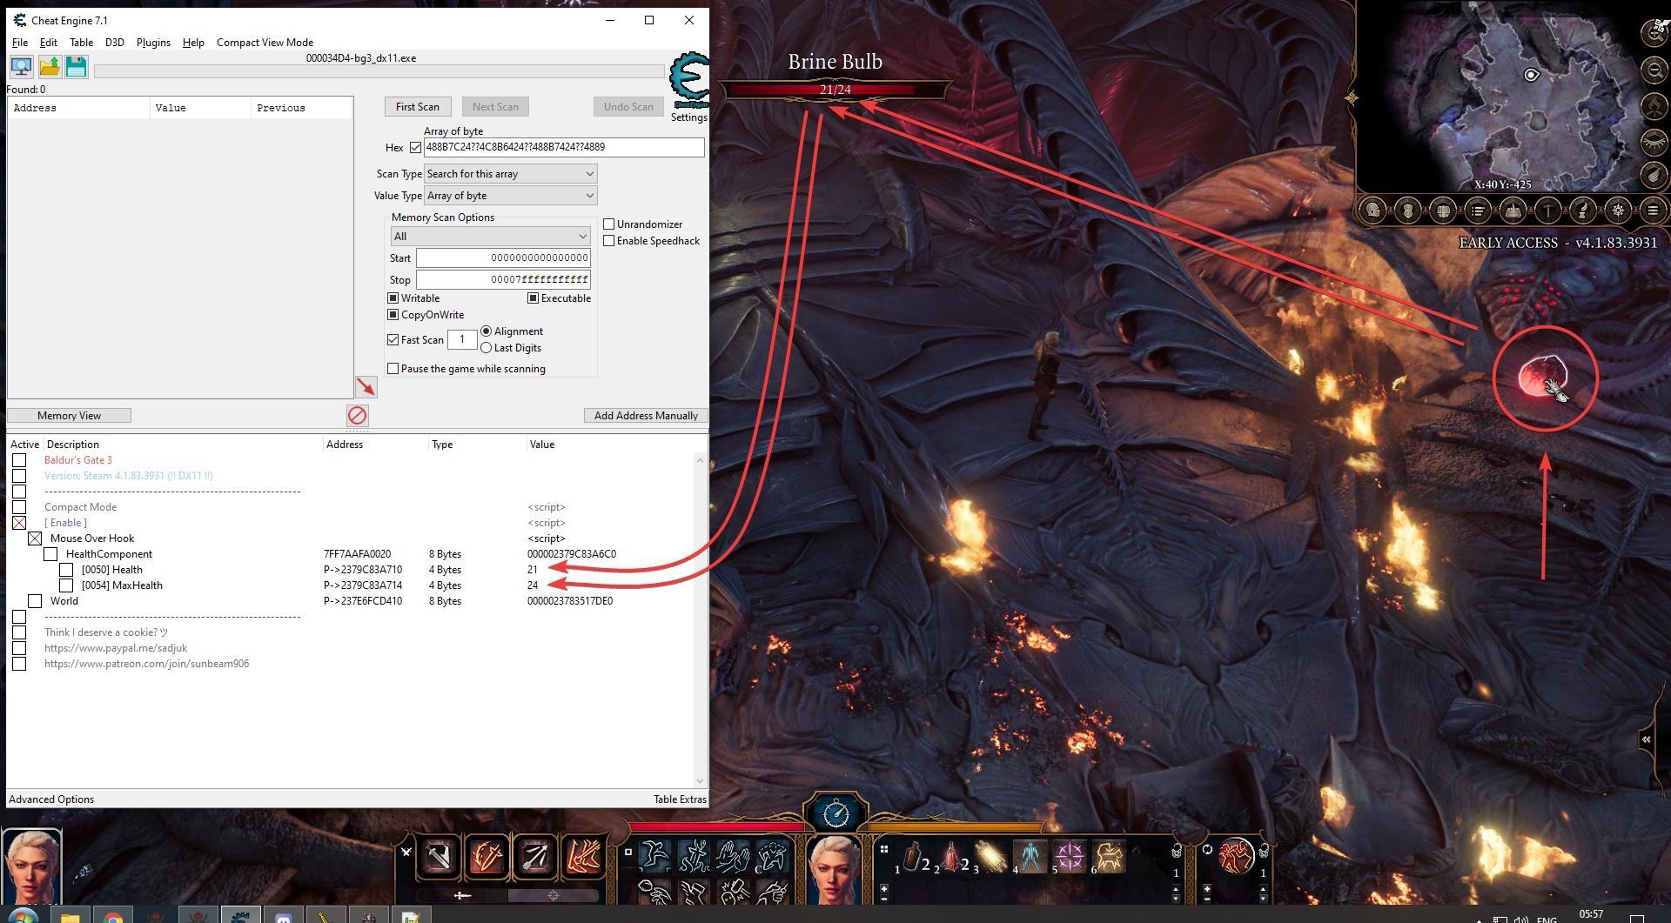Open Chrome from the taskbar
Screen dimensions: 1671x923
coord(113,916)
